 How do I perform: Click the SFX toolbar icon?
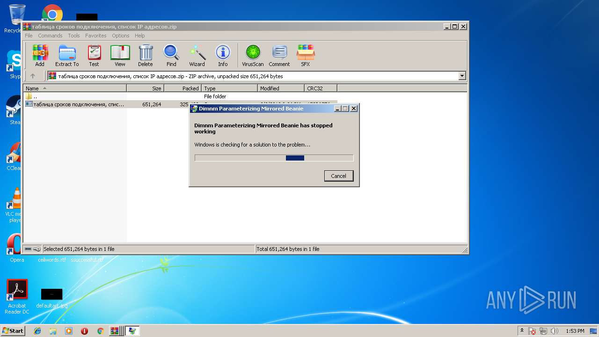pyautogui.click(x=305, y=56)
